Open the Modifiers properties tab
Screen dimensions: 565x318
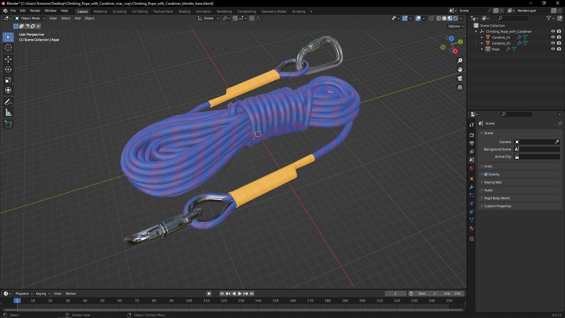(x=472, y=187)
